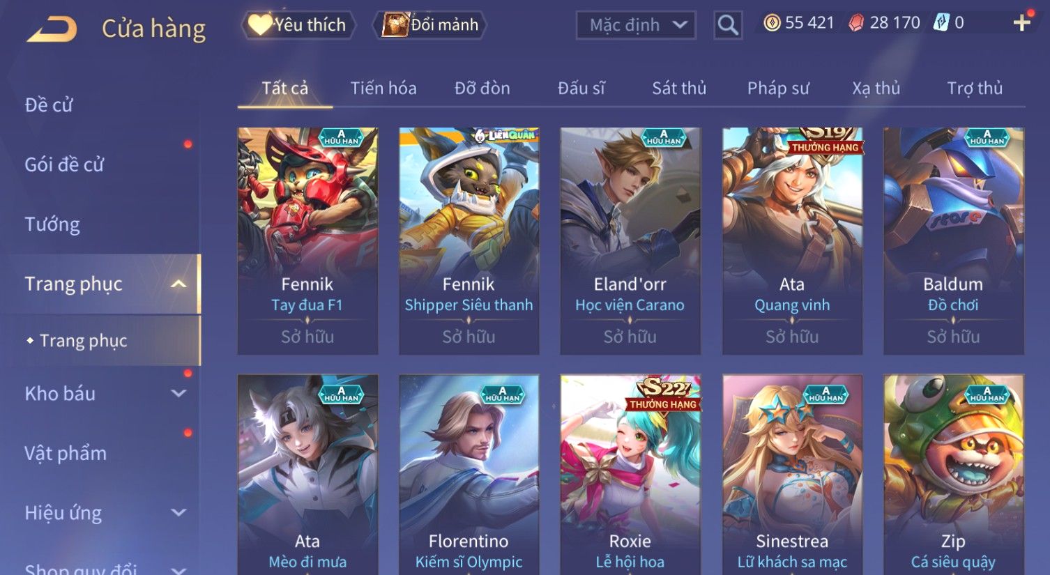The image size is (1050, 575).
Task: Open Yêu thích heart favorites
Action: (298, 25)
